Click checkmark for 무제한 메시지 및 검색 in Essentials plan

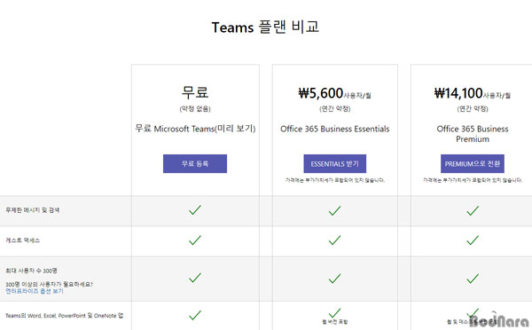(x=334, y=210)
